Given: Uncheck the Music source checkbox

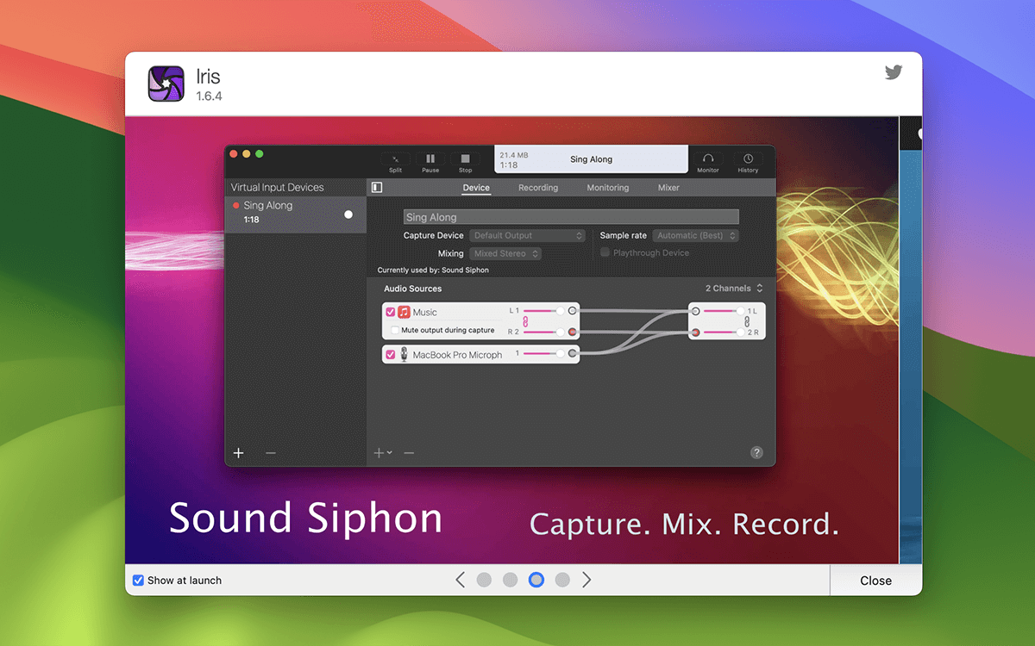Looking at the screenshot, I should pos(391,312).
